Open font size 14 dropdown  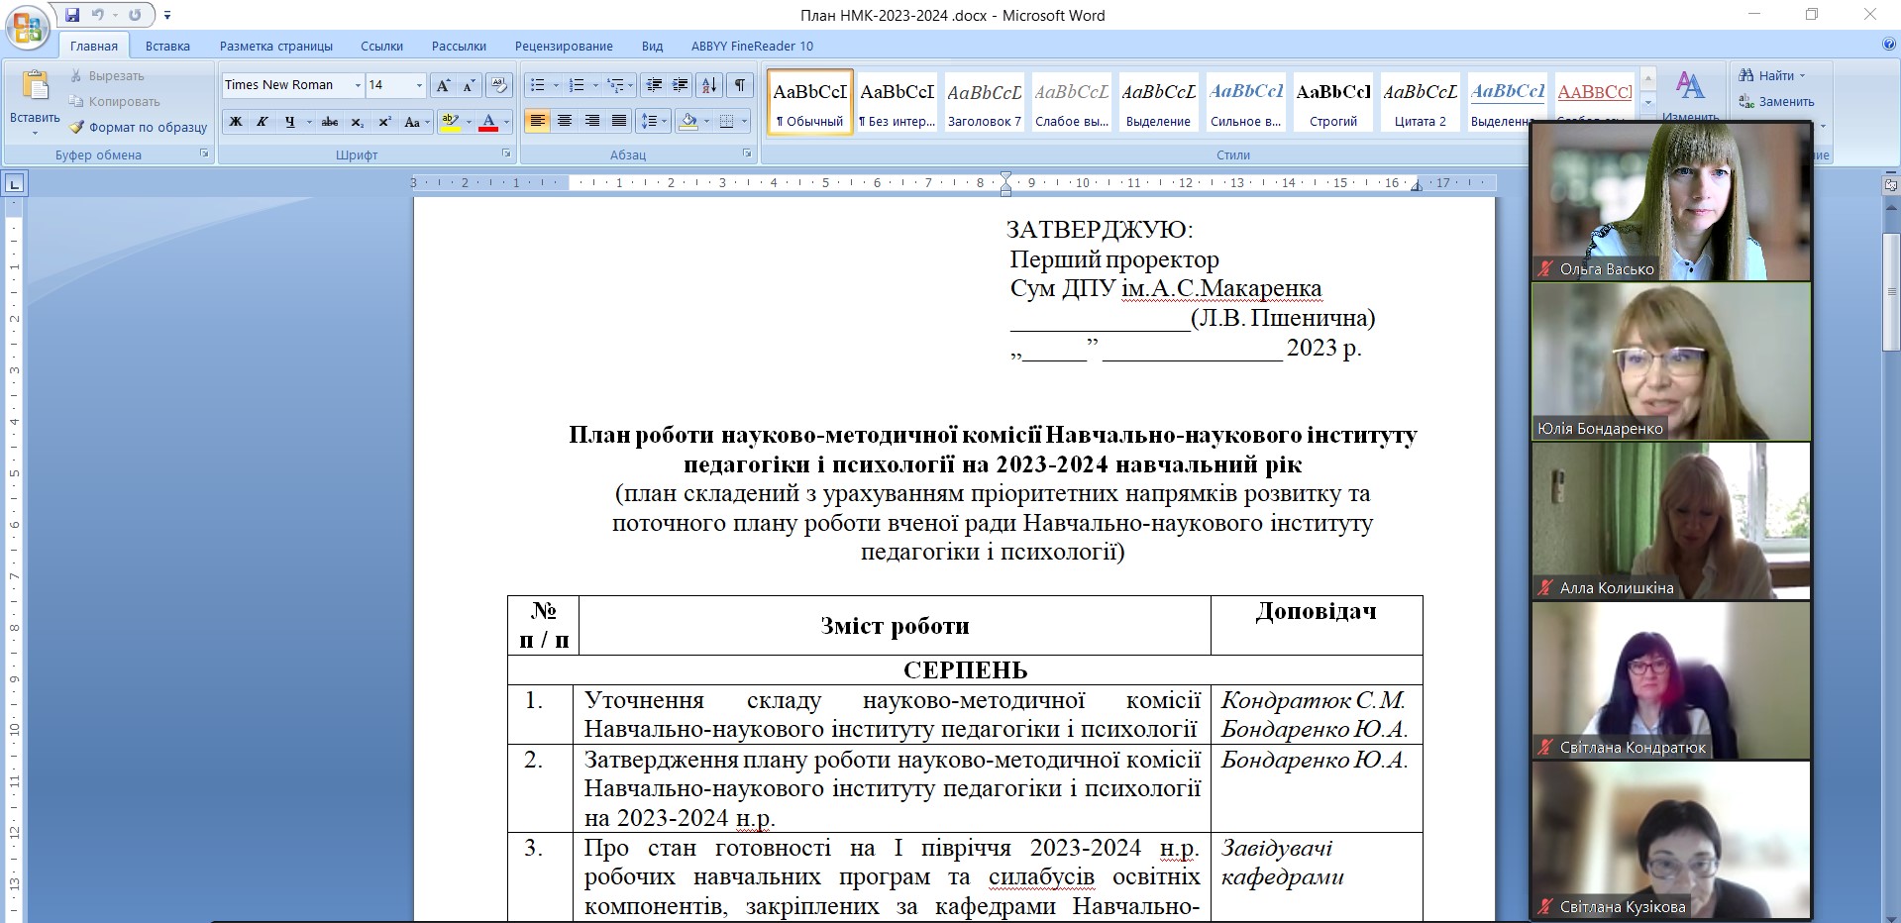tap(419, 86)
